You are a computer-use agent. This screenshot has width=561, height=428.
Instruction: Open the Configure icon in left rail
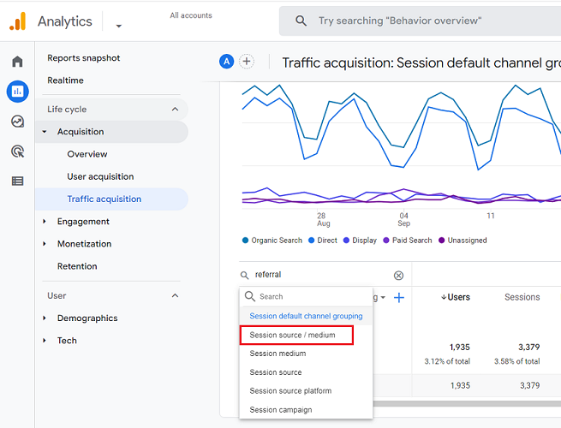click(17, 181)
